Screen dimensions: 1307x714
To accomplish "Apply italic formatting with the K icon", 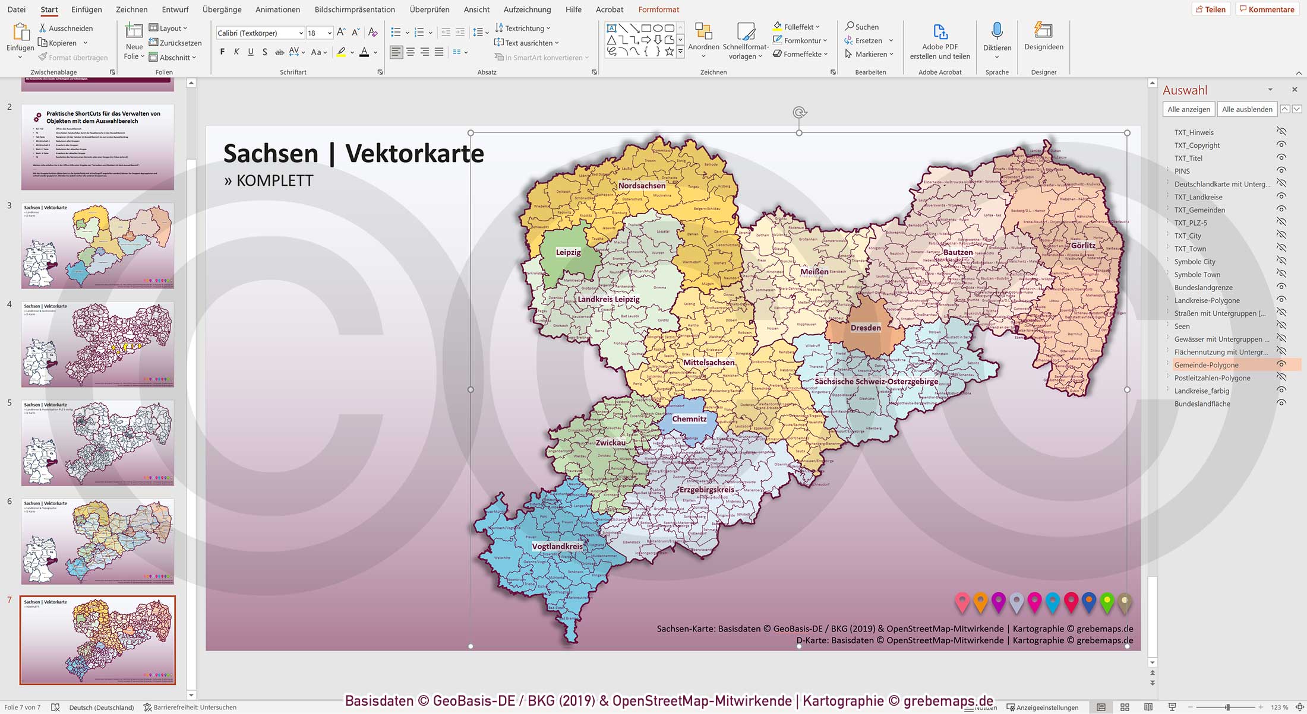I will pyautogui.click(x=236, y=52).
